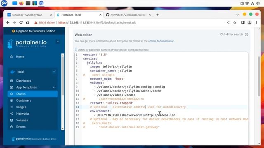Click the '/volume1/docker/jellyfin/config:/config' line
Viewport: 264px width, 148px height.
tap(129, 87)
